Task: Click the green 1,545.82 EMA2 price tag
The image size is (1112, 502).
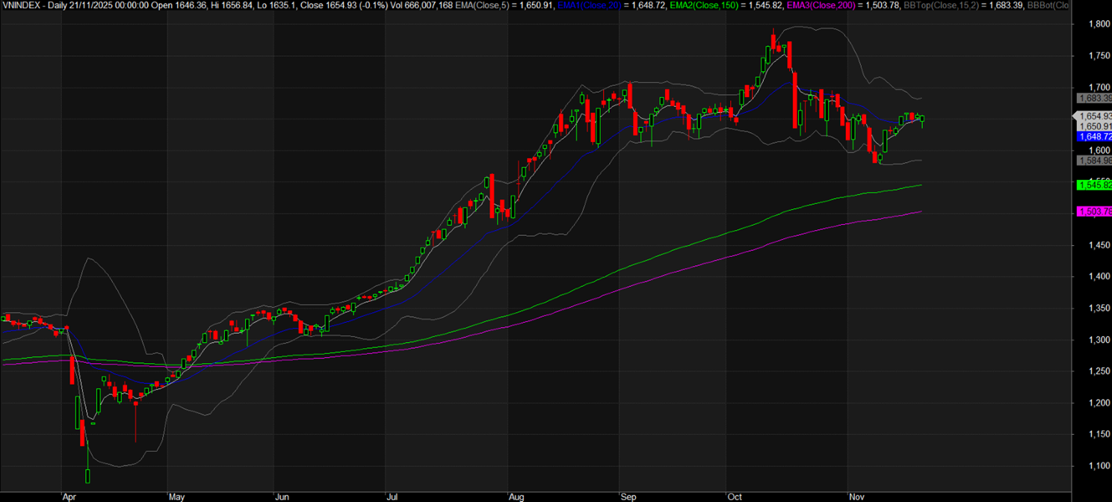Action: (x=1094, y=185)
